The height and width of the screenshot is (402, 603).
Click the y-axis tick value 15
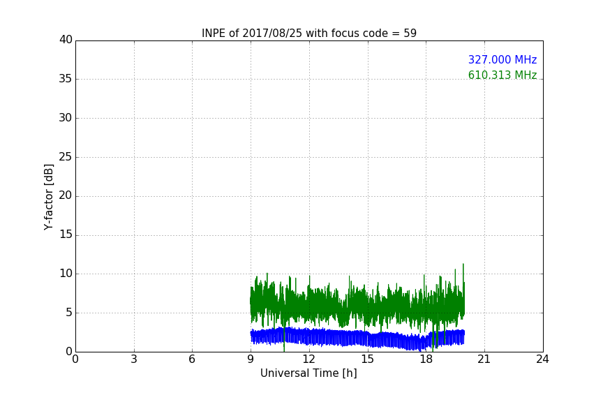tap(66, 234)
